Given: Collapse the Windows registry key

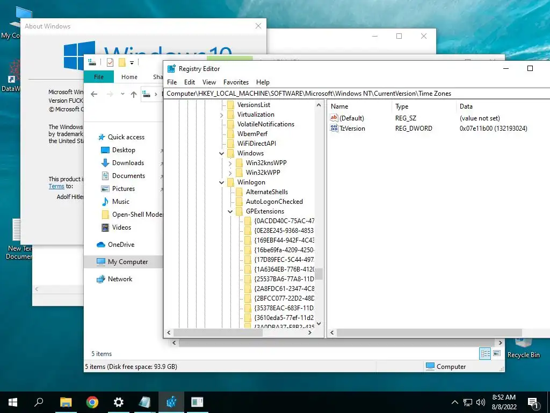Looking at the screenshot, I should (x=221, y=153).
